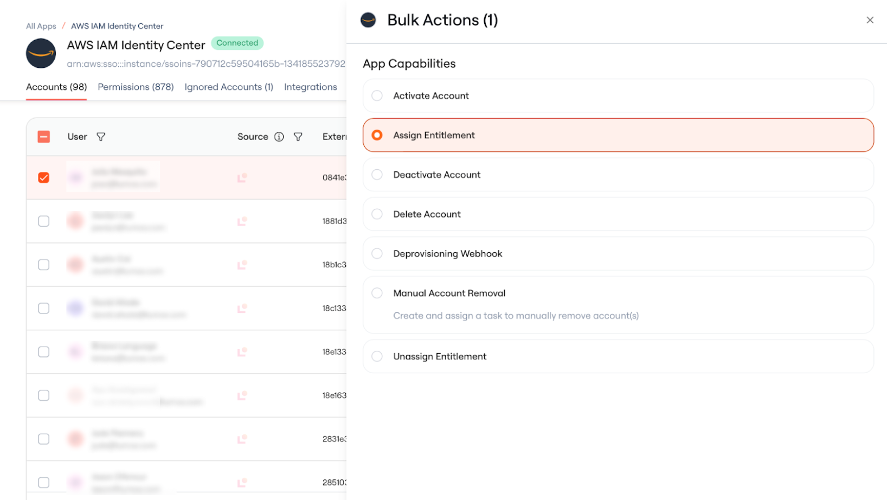Screen dimensions: 887x500
Task: Click the source icon in row 18b1c3
Action: (x=242, y=265)
